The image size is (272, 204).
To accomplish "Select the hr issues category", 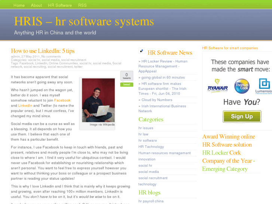I will [x=146, y=128].
